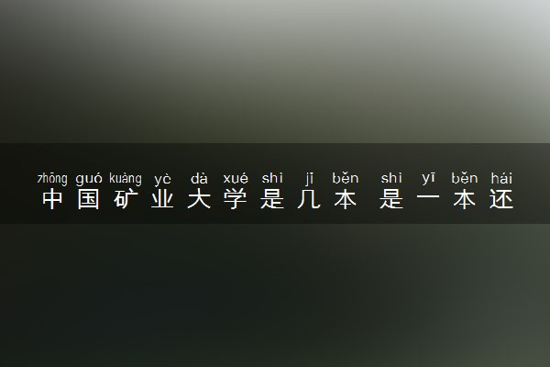Click the pinyin hái above 还

point(501,178)
